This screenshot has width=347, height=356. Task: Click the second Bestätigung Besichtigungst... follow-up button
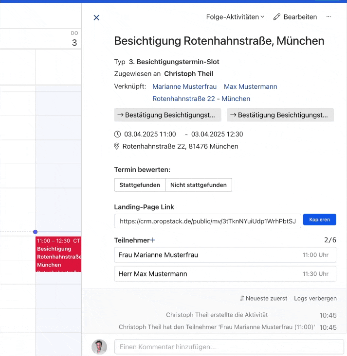point(280,115)
